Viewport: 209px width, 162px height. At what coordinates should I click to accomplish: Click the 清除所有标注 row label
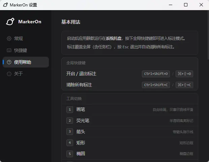pos(79,85)
